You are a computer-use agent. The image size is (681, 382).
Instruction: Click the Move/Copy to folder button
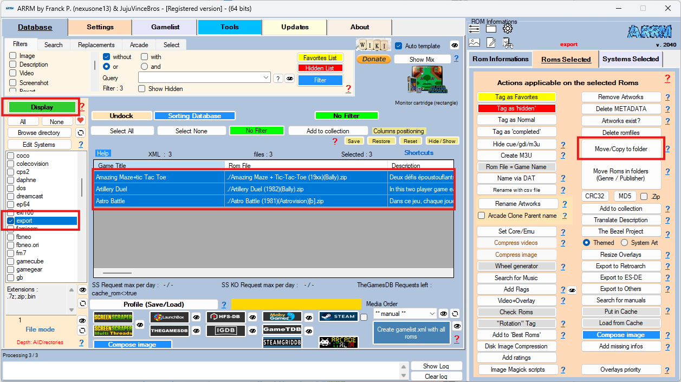621,148
